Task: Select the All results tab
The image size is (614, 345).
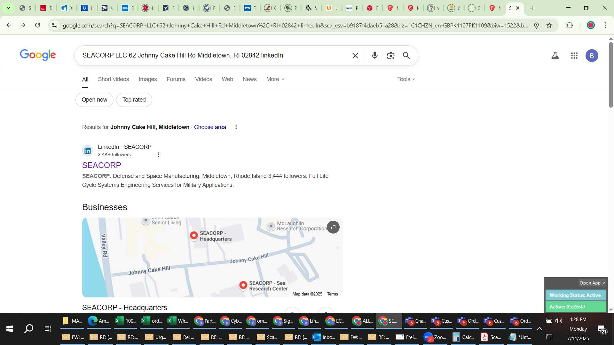Action: click(x=85, y=79)
